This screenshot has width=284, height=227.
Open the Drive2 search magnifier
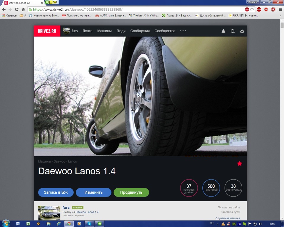pos(233,31)
